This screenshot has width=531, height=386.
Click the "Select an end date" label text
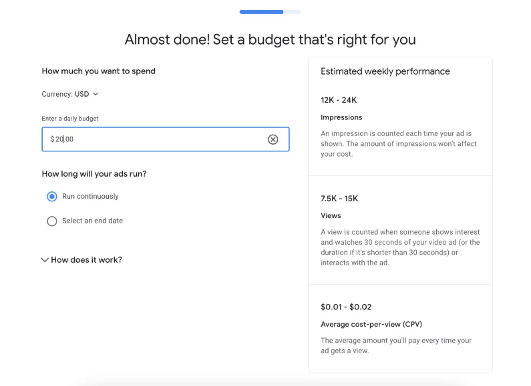click(x=92, y=221)
